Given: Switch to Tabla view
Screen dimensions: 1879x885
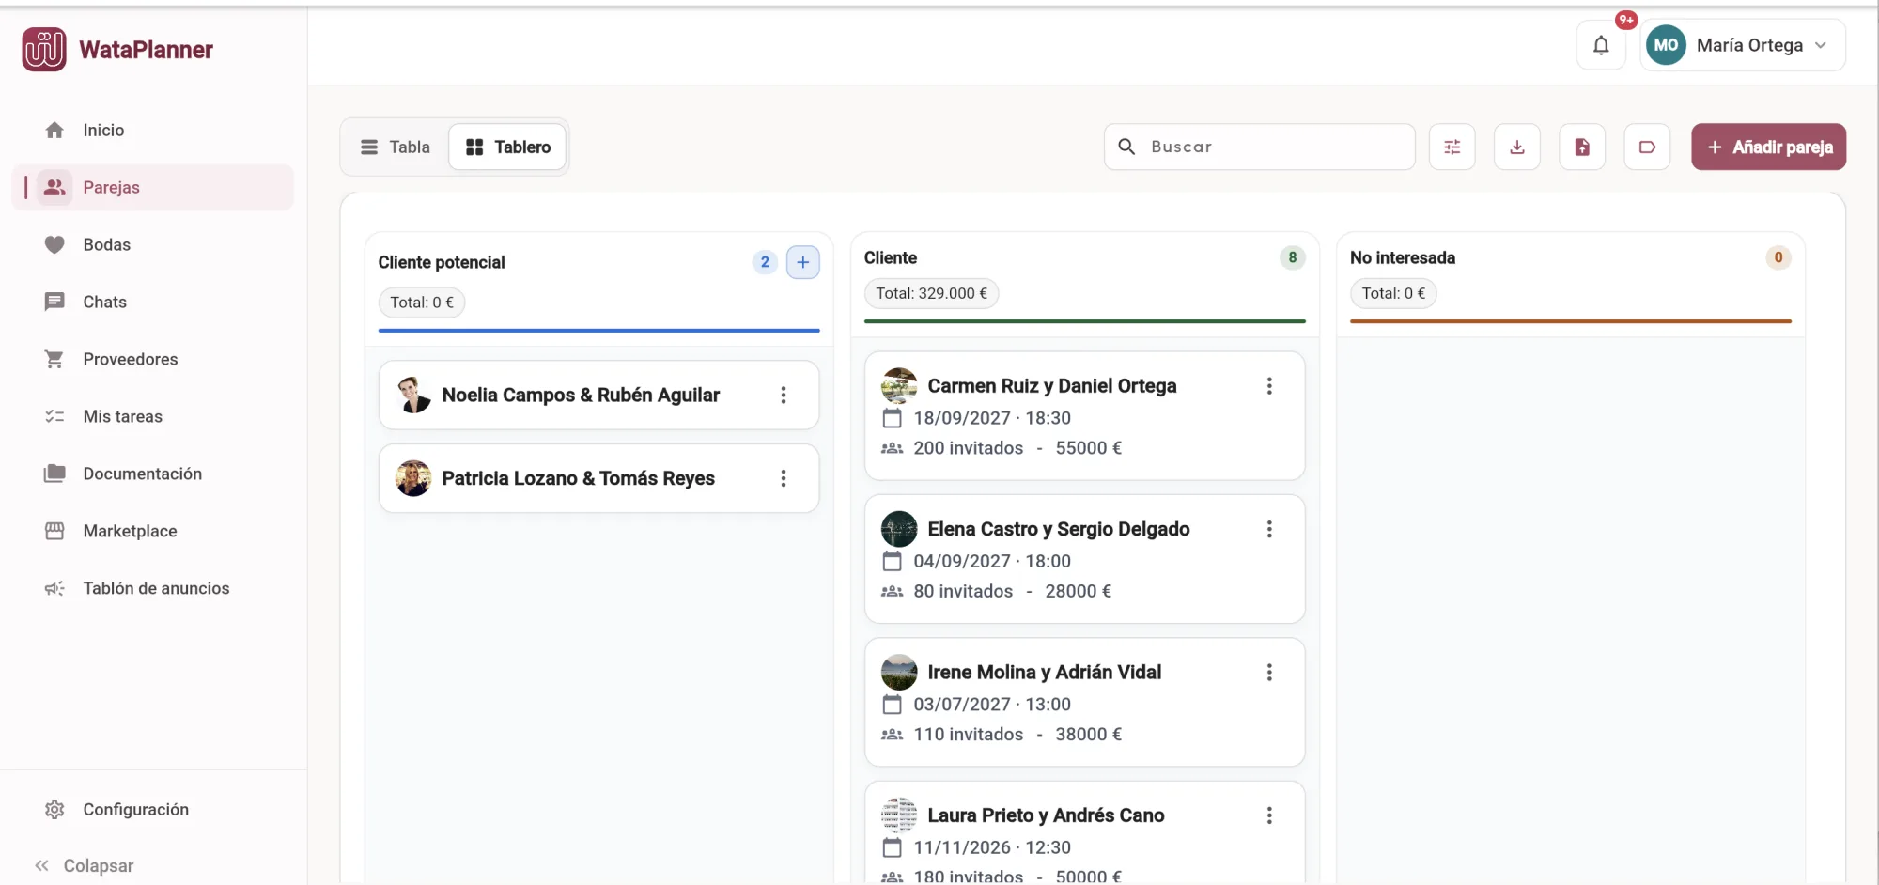Looking at the screenshot, I should coord(396,147).
